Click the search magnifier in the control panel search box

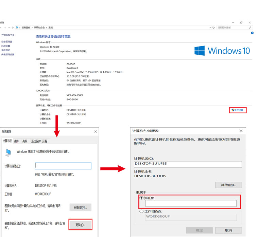251,28
